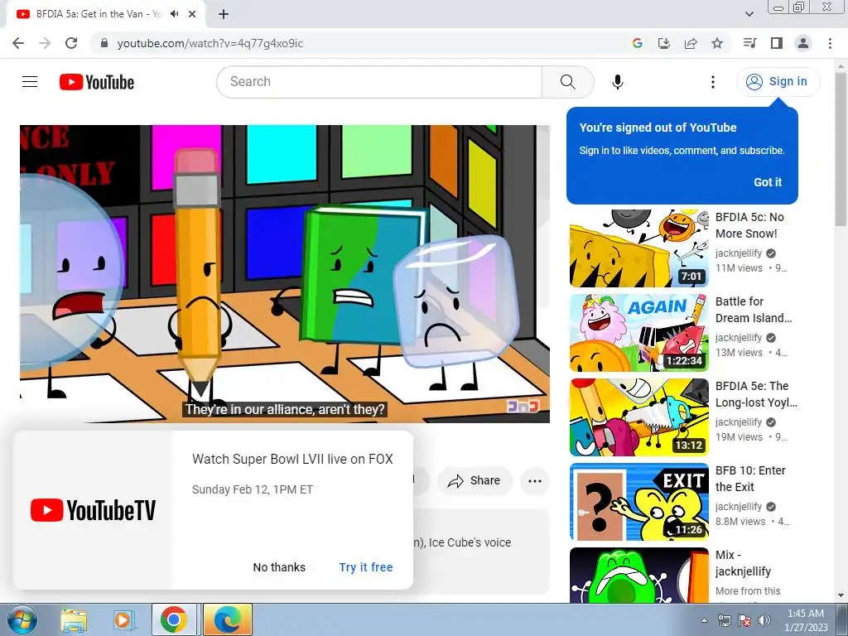Open Chrome profile avatar

pyautogui.click(x=803, y=43)
